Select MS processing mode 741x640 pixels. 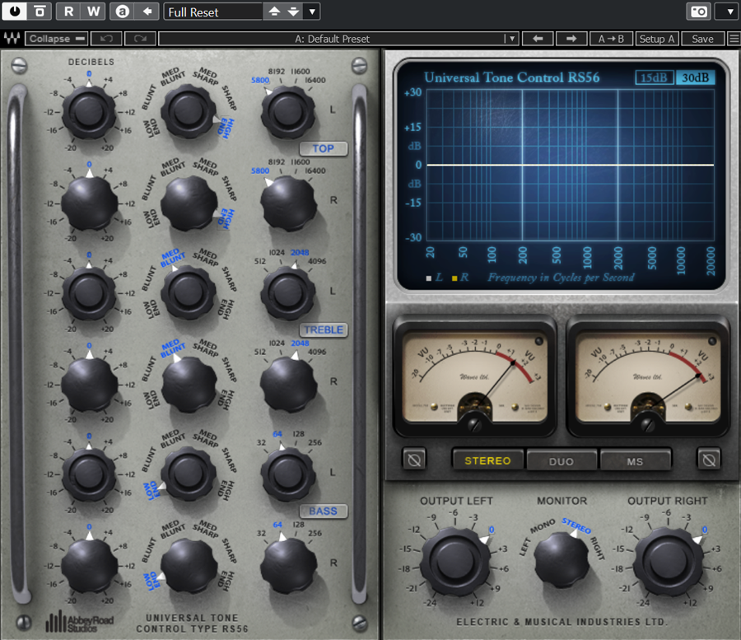tap(635, 461)
